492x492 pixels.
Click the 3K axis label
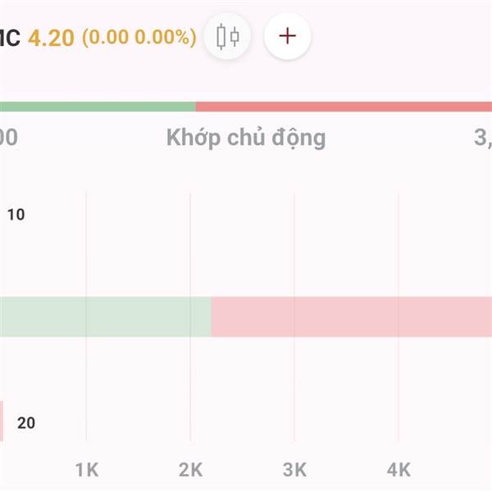point(294,470)
